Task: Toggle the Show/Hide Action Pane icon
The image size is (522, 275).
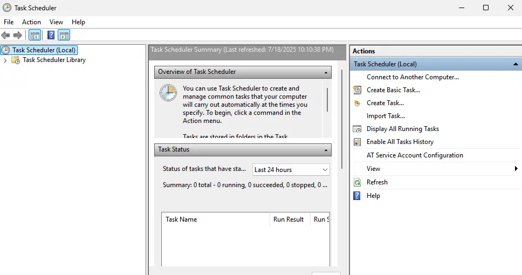Action: pyautogui.click(x=64, y=36)
